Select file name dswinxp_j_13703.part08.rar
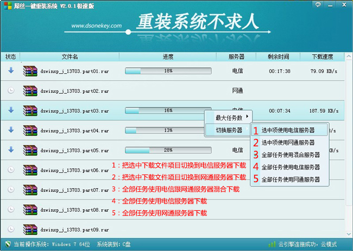 coord(74,210)
